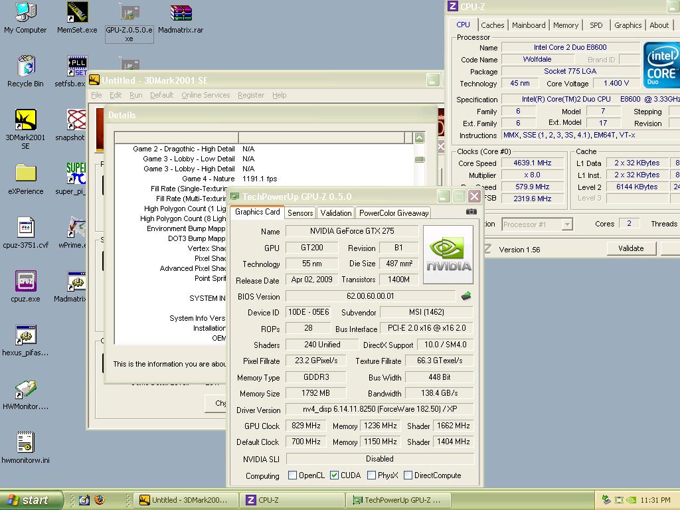The width and height of the screenshot is (680, 510).
Task: Open the Processor #1 selection dropdown
Action: 566,224
